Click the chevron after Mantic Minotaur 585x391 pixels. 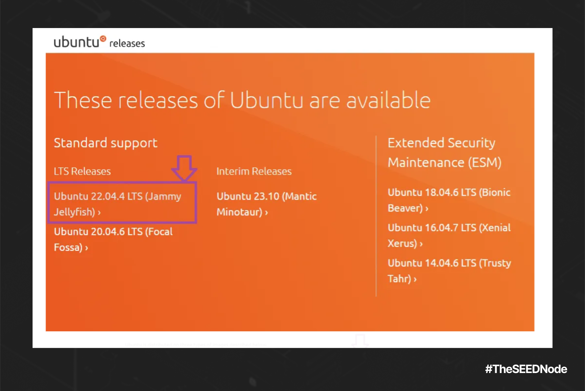point(266,212)
